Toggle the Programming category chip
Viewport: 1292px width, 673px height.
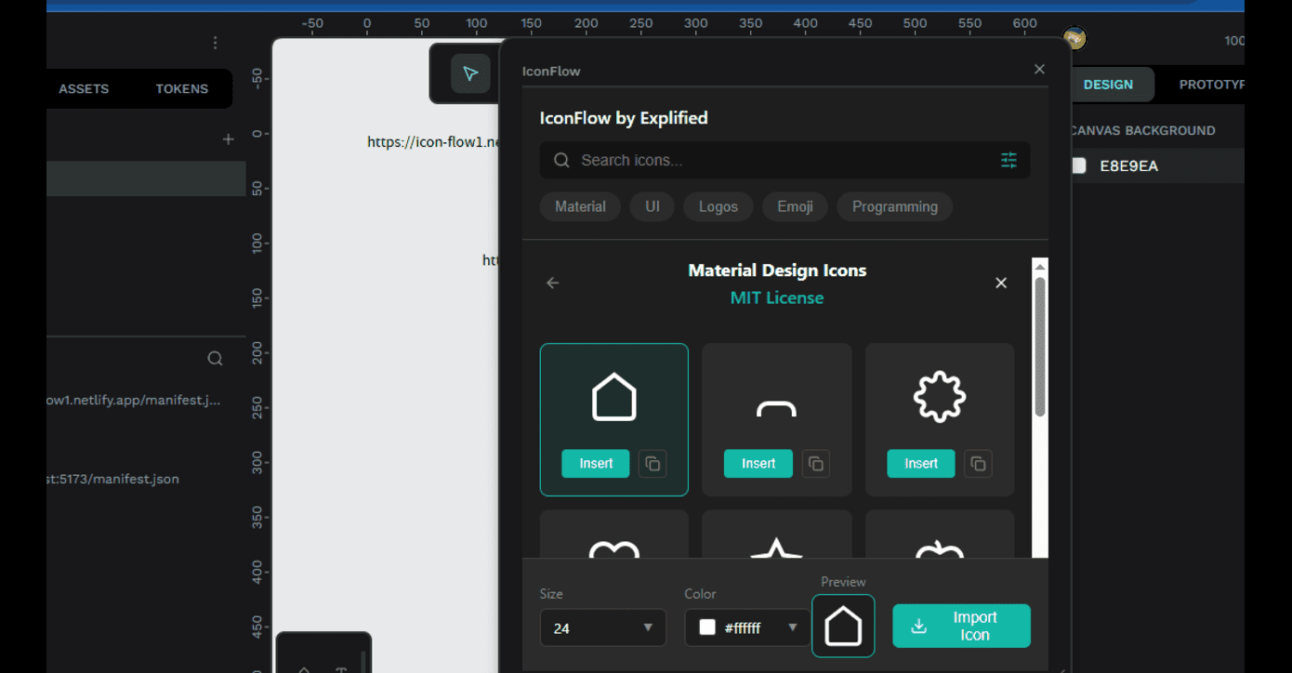[894, 206]
